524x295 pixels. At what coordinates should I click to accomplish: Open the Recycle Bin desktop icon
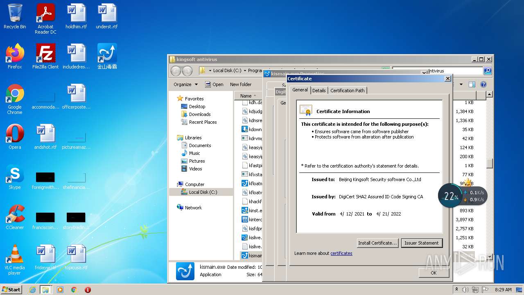(15, 16)
